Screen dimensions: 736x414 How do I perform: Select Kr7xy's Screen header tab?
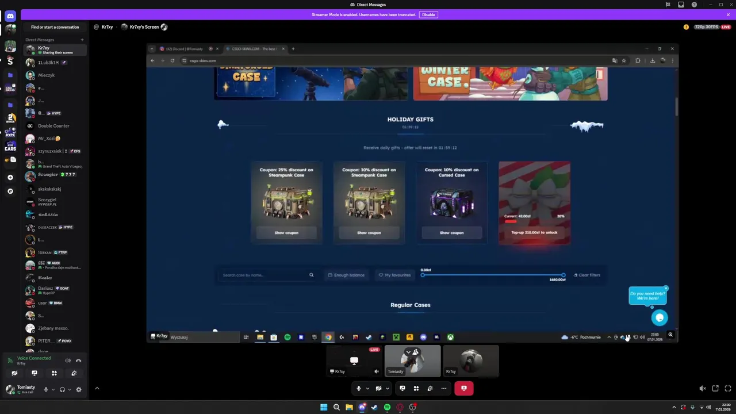(x=144, y=27)
